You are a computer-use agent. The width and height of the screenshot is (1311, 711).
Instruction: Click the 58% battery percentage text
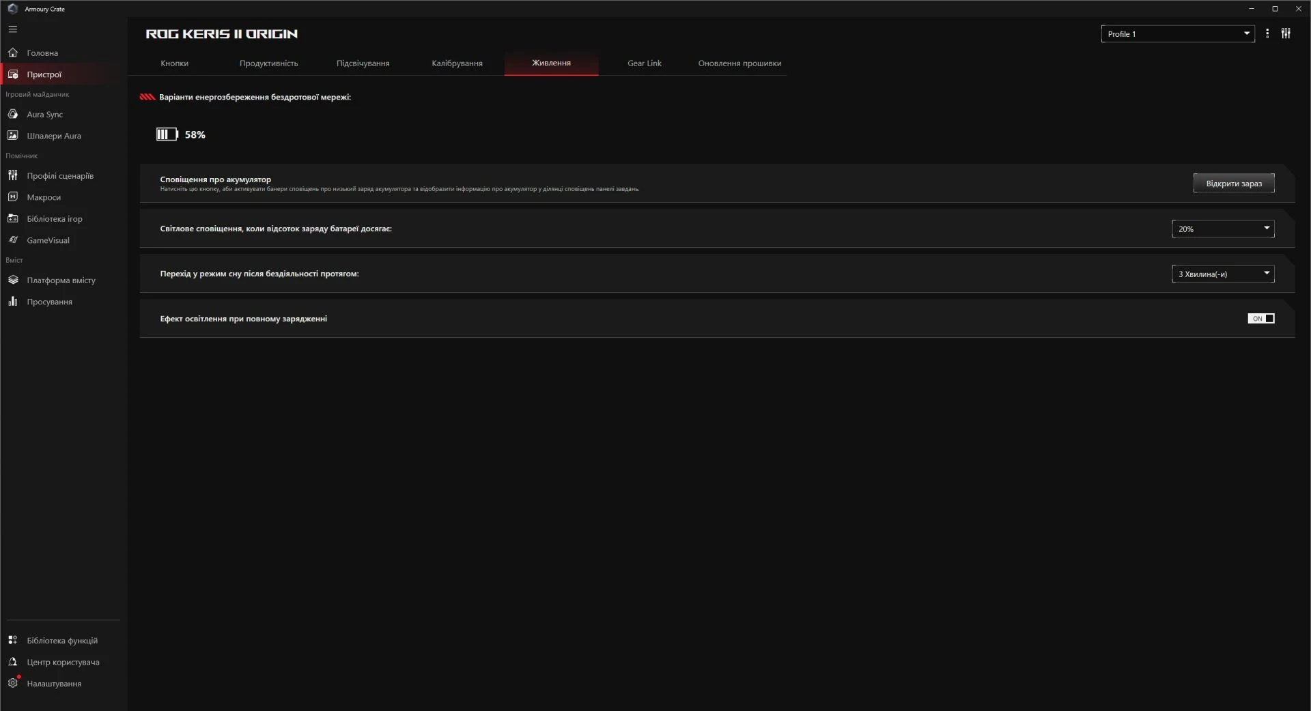pos(195,134)
